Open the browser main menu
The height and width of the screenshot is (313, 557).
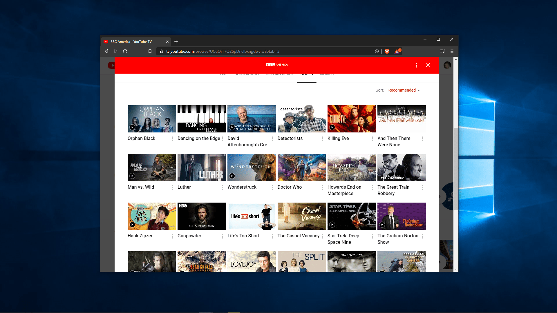pyautogui.click(x=452, y=51)
